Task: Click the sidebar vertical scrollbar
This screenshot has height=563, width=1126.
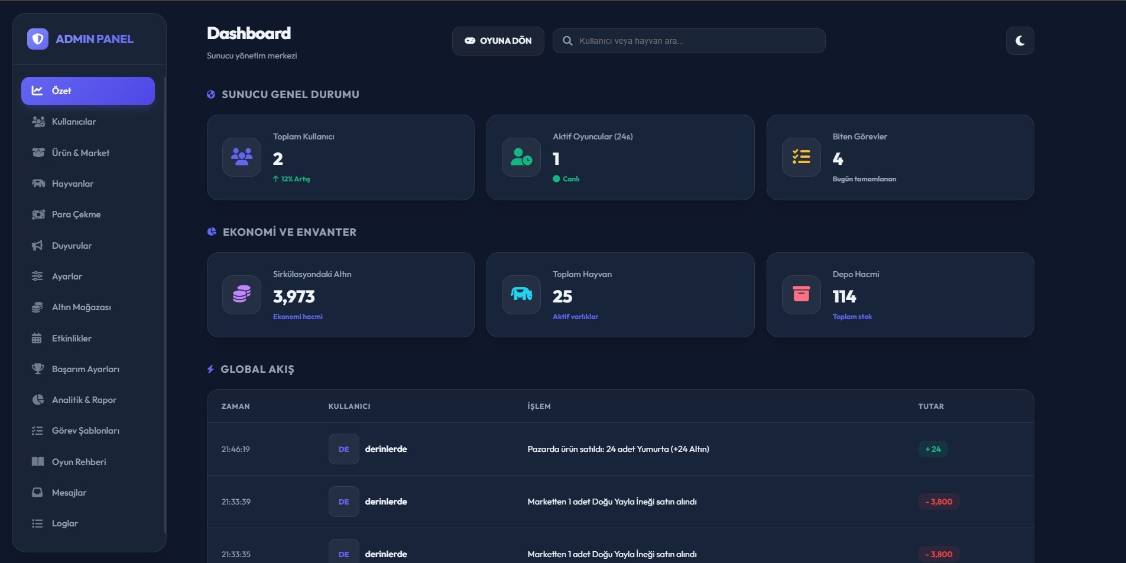Action: pyautogui.click(x=165, y=295)
